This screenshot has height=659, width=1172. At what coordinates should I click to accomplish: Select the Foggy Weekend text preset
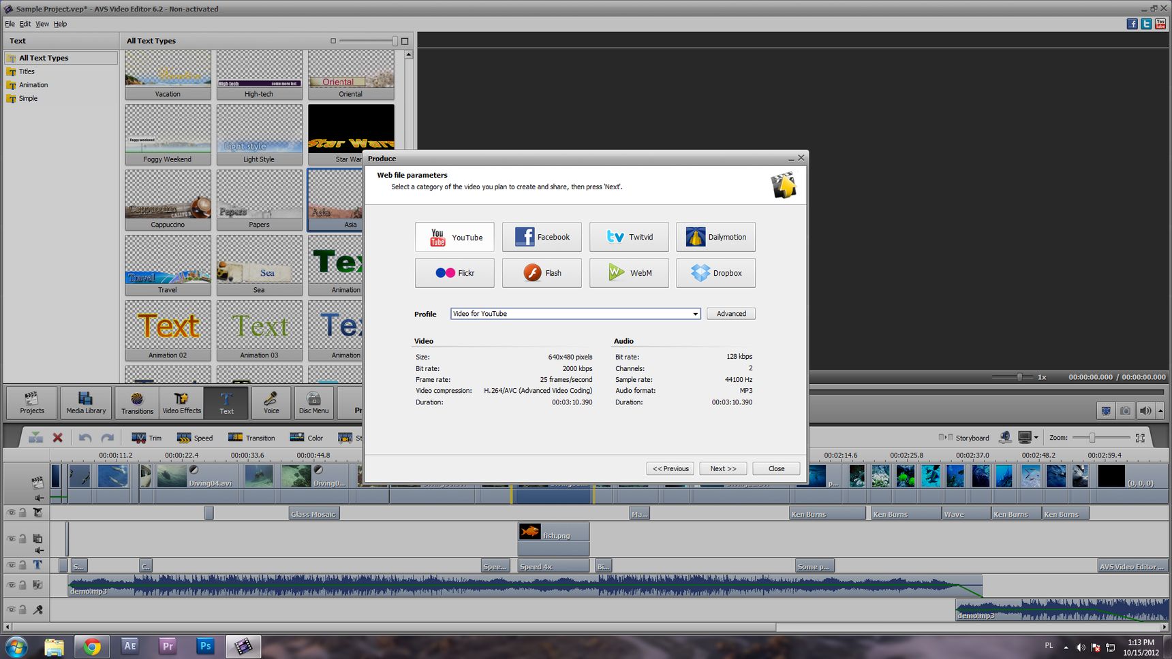tap(168, 134)
